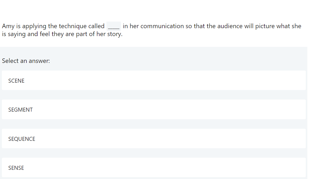Click the word "communication" in the question
This screenshot has height=179, width=310.
point(162,26)
